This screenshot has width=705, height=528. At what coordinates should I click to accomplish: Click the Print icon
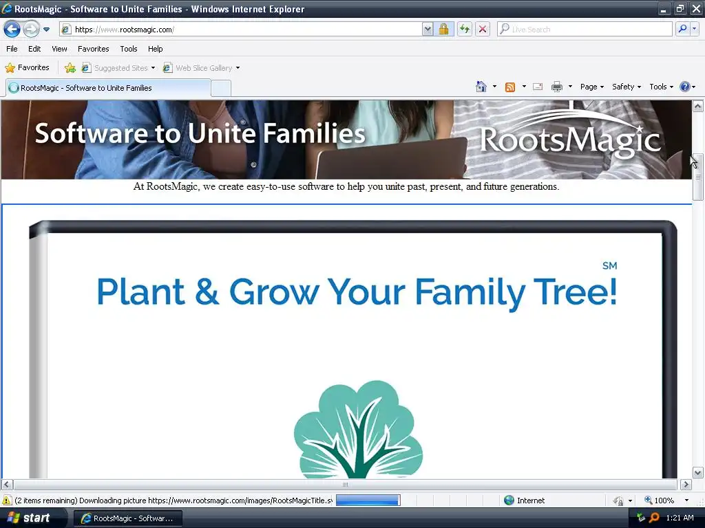(556, 87)
